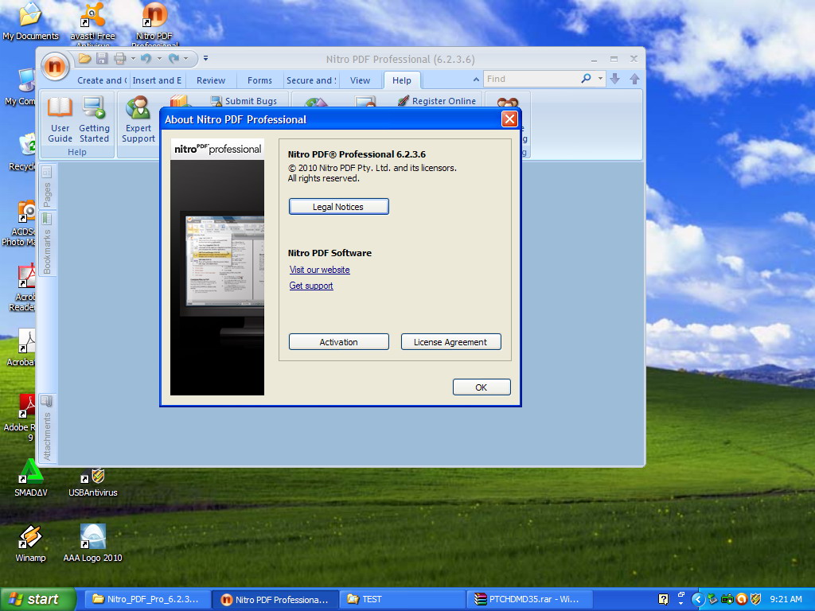Open the My Documents desktop icon
The width and height of the screenshot is (815, 611).
tap(30, 21)
